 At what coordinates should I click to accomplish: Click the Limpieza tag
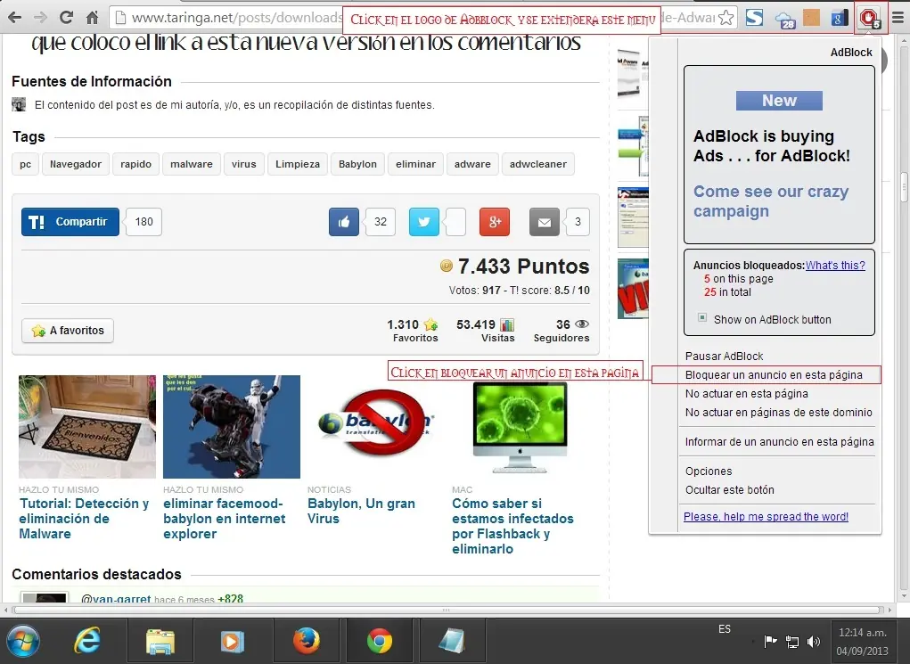pos(298,164)
